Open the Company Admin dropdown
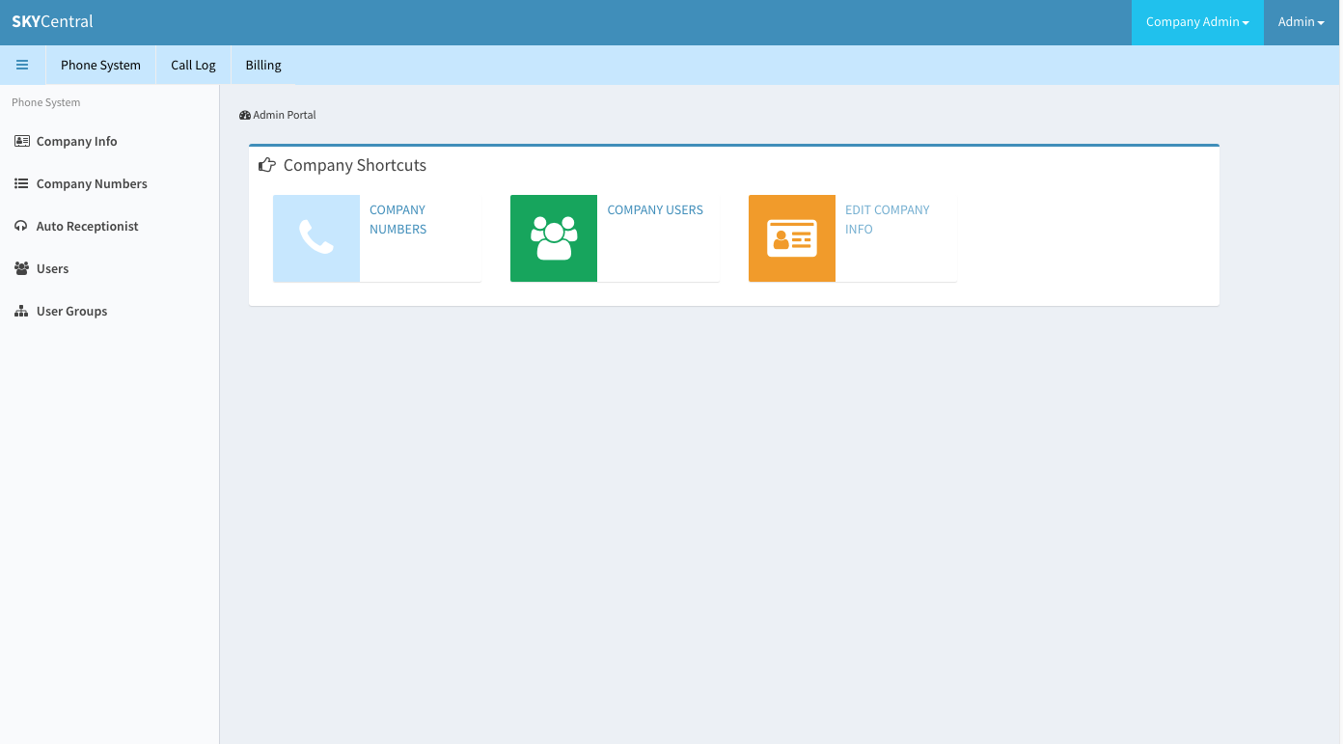 pos(1197,22)
